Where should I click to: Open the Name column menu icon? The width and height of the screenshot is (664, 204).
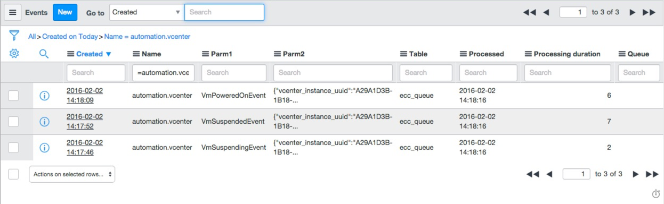click(x=136, y=54)
